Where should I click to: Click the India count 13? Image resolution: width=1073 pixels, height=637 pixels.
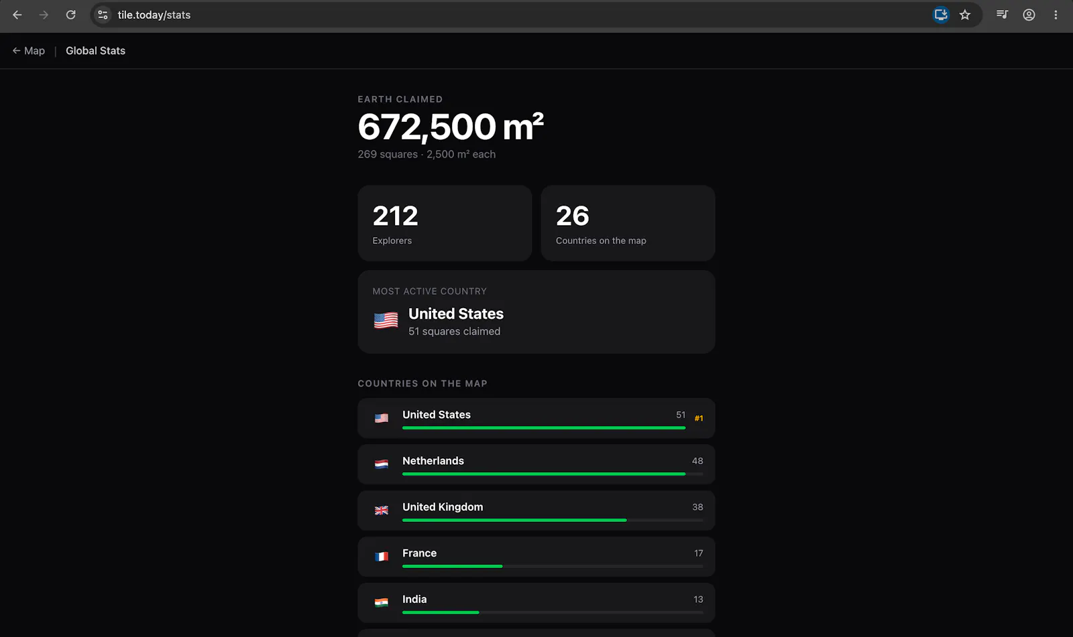(x=698, y=599)
